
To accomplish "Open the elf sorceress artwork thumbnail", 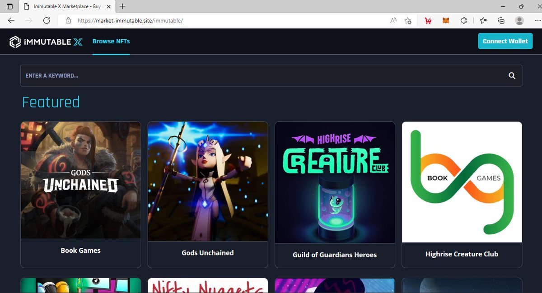I will [208, 181].
